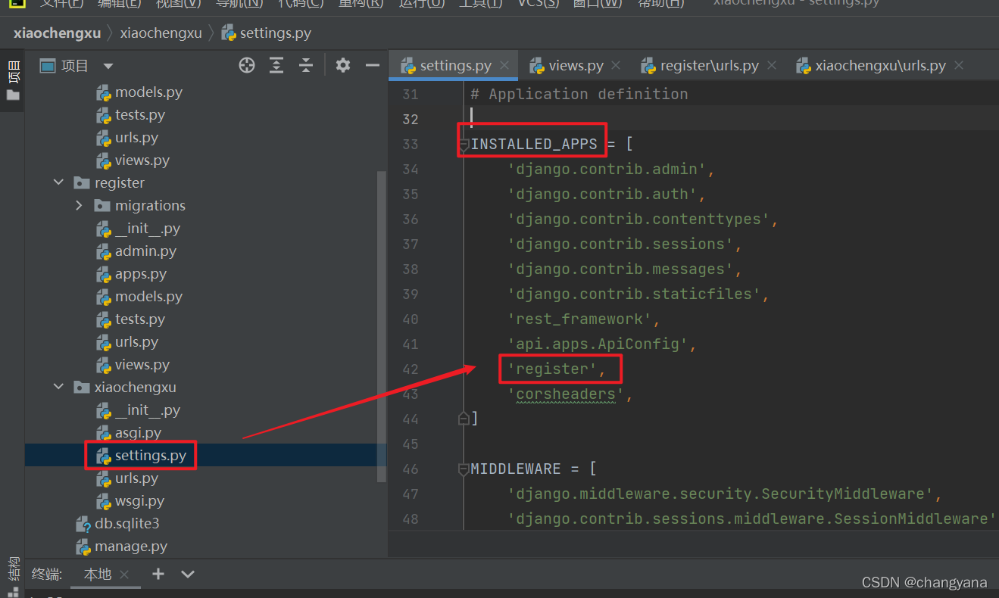Click the second xiaochengxu breadcrumb

click(161, 33)
